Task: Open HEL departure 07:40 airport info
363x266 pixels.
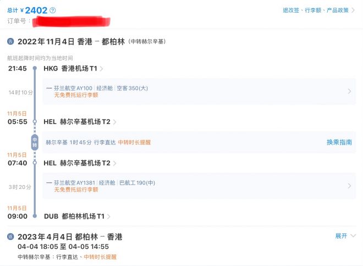Action: pos(77,163)
